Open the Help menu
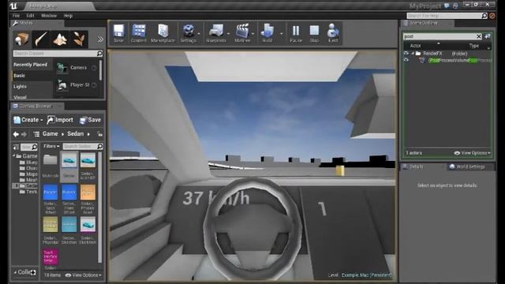 coord(68,16)
